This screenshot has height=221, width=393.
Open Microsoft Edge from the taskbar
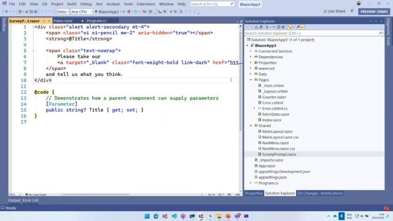pyautogui.click(x=156, y=216)
